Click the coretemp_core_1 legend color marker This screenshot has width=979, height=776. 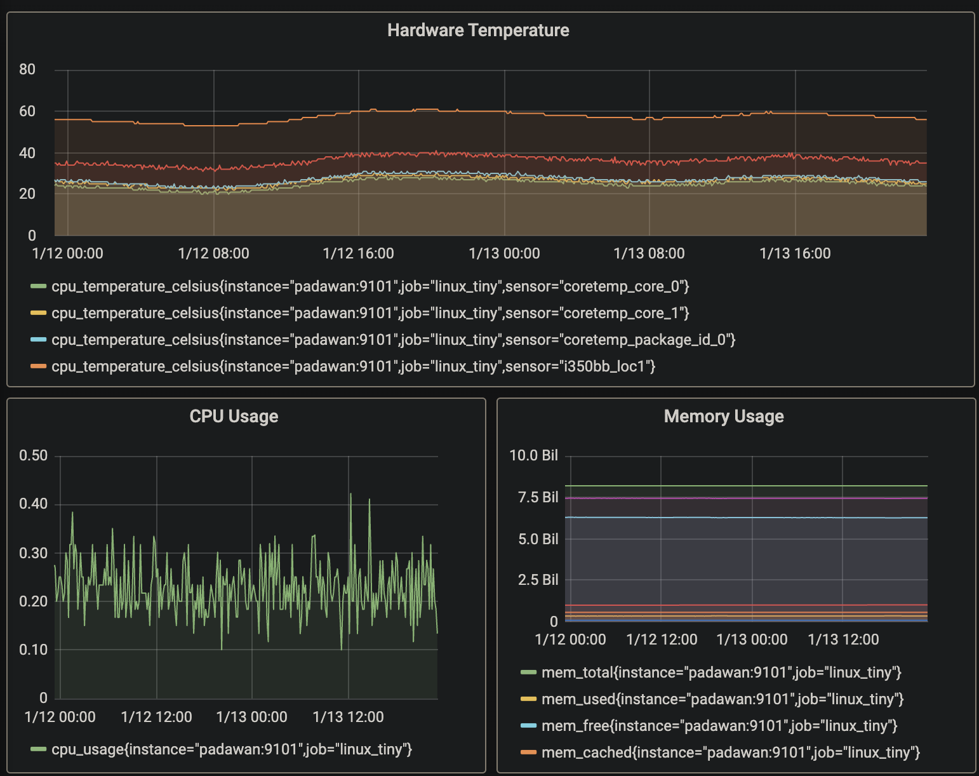coord(37,313)
